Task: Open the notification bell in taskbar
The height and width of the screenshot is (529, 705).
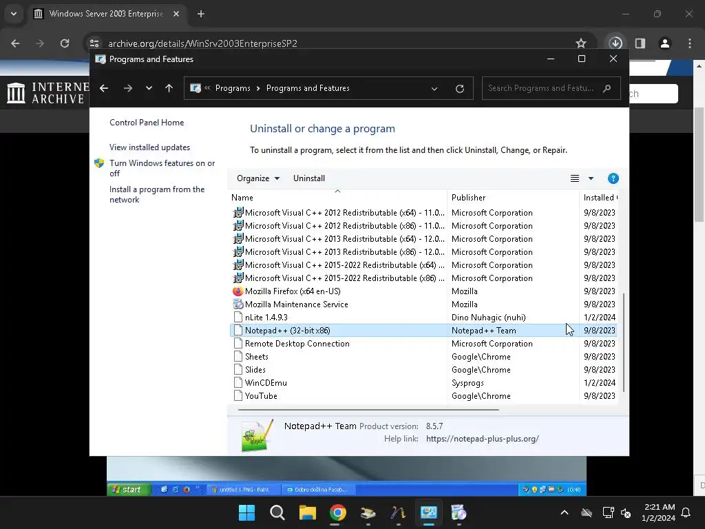Action: tap(686, 512)
